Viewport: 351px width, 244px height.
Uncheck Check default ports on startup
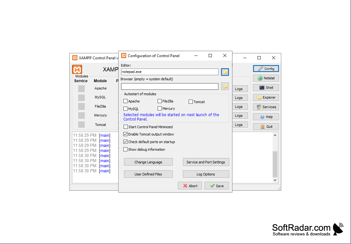(x=125, y=142)
